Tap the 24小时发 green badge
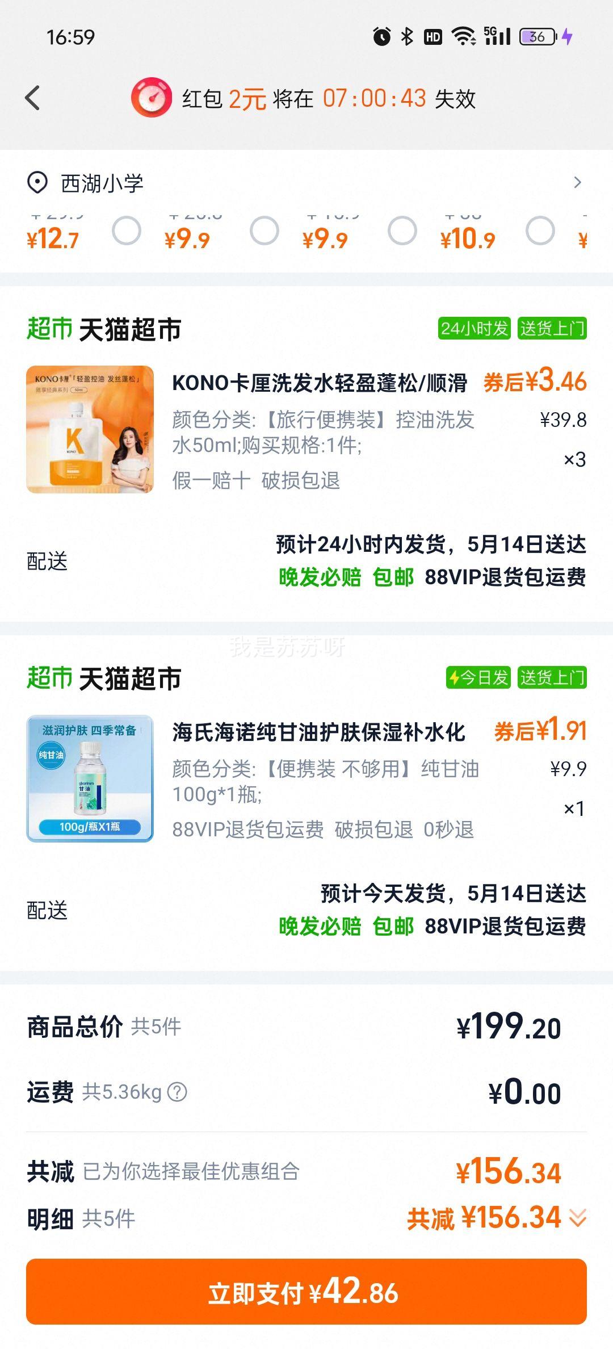Screen dimensions: 613x1349 click(x=474, y=328)
